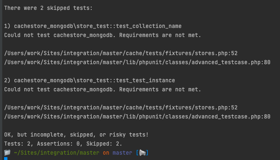Click the first 'Requirements are not met' message
The width and height of the screenshot is (280, 160).
tap(103, 35)
